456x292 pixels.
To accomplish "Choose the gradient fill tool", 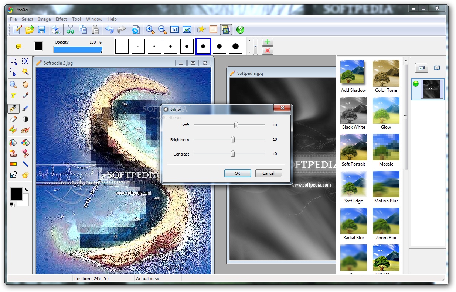I will pyautogui.click(x=13, y=164).
